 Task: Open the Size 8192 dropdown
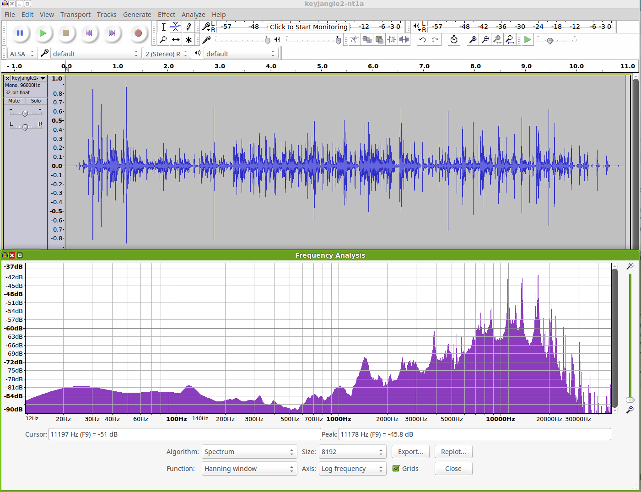(352, 452)
